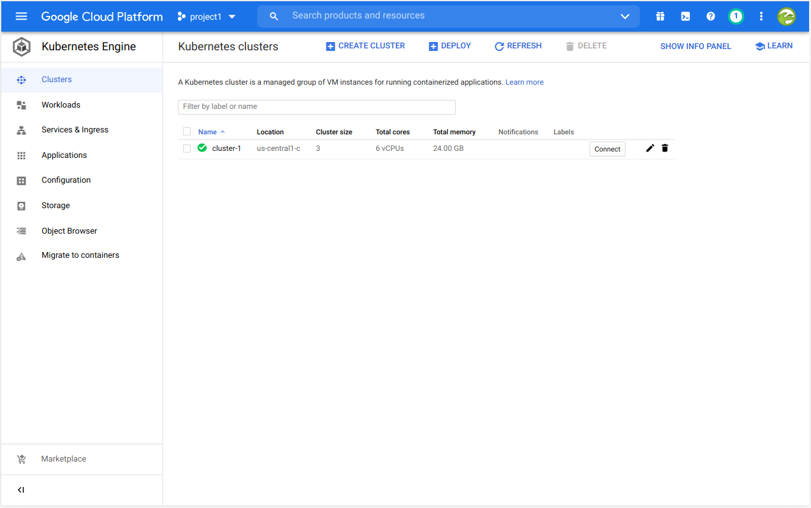
Task: Open the project1 project selector dropdown
Action: point(207,17)
